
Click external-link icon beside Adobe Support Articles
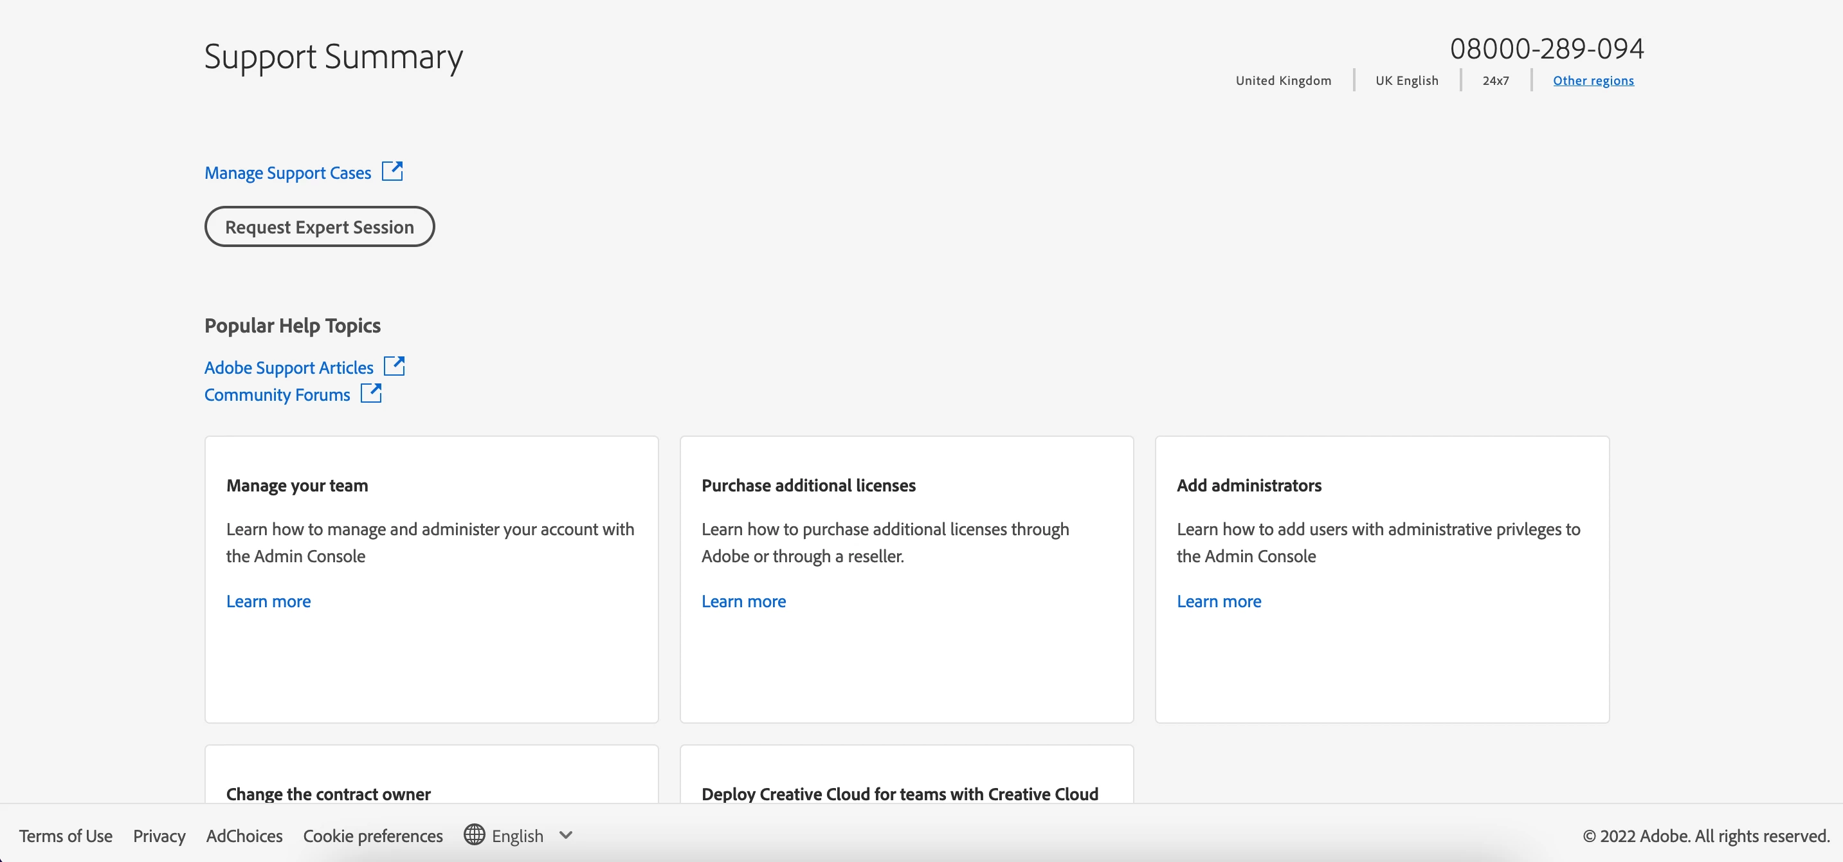[x=394, y=366]
